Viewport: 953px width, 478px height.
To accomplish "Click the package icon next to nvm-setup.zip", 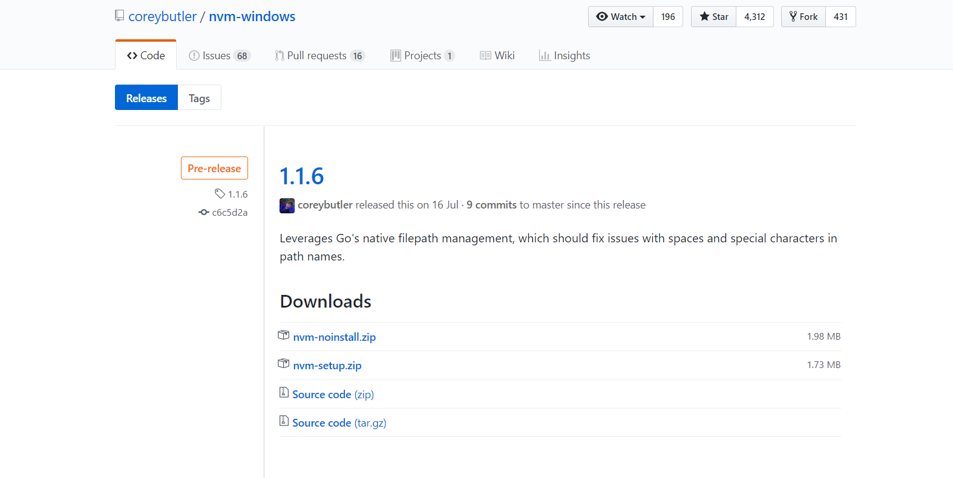I will pyautogui.click(x=284, y=363).
